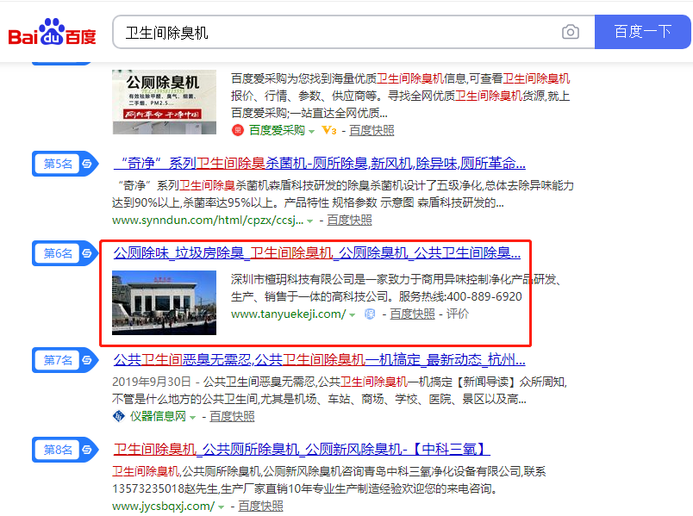693x516 pixels.
Task: Open 百度快照 for 仪器信息网 result
Action: pyautogui.click(x=232, y=416)
